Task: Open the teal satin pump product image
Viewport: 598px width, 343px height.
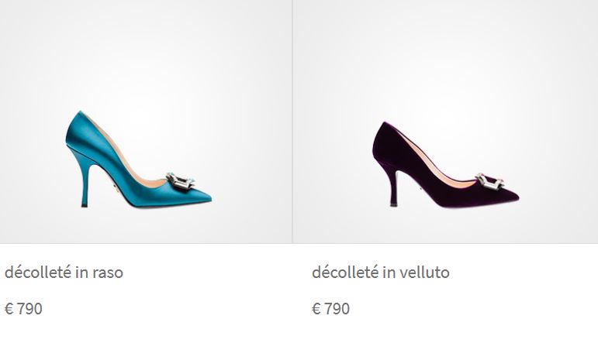Action: coord(138,159)
